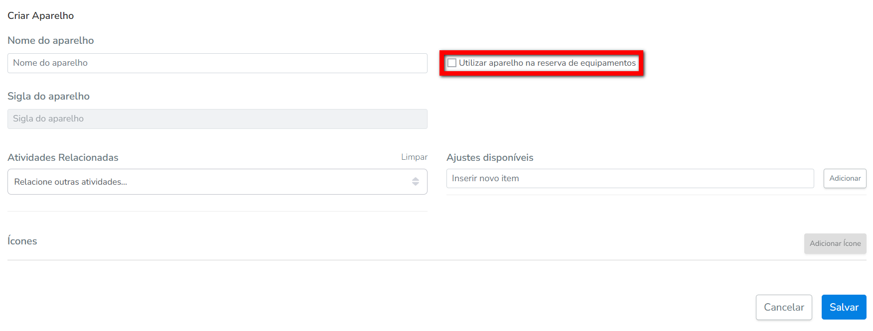This screenshot has width=873, height=331.
Task: Click the up-down arrows in the Atividades select
Action: click(x=416, y=182)
